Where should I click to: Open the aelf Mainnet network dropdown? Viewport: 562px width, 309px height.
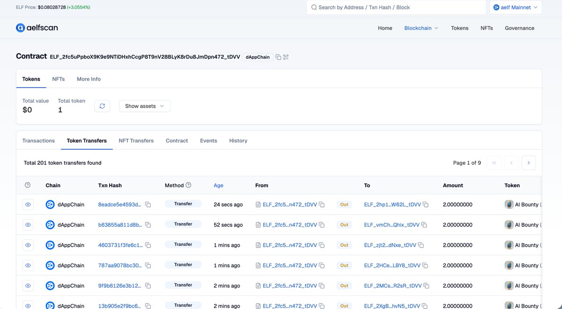pyautogui.click(x=516, y=7)
